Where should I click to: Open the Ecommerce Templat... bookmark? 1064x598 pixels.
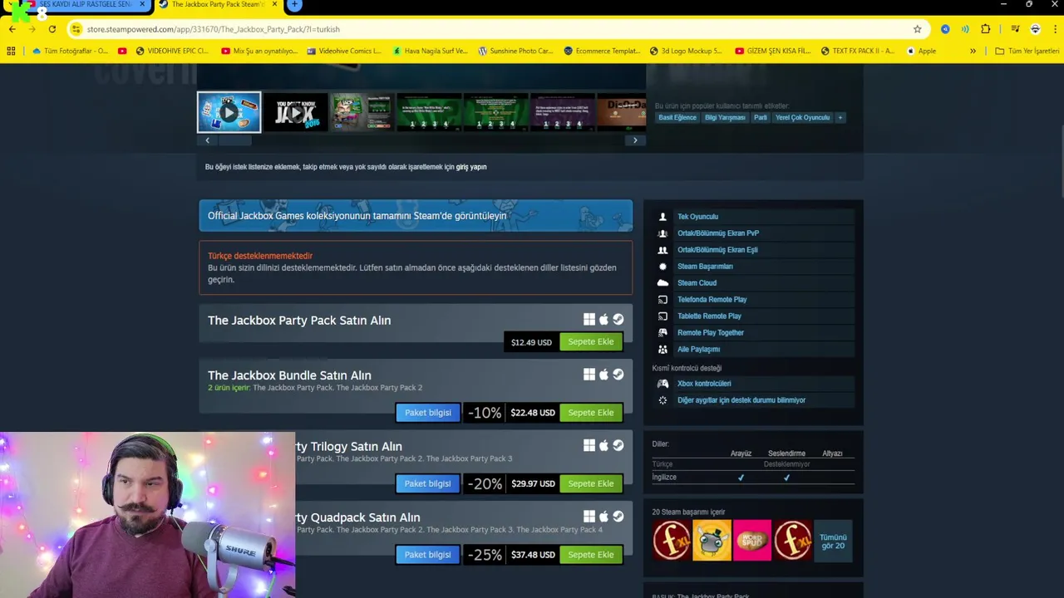pyautogui.click(x=603, y=51)
